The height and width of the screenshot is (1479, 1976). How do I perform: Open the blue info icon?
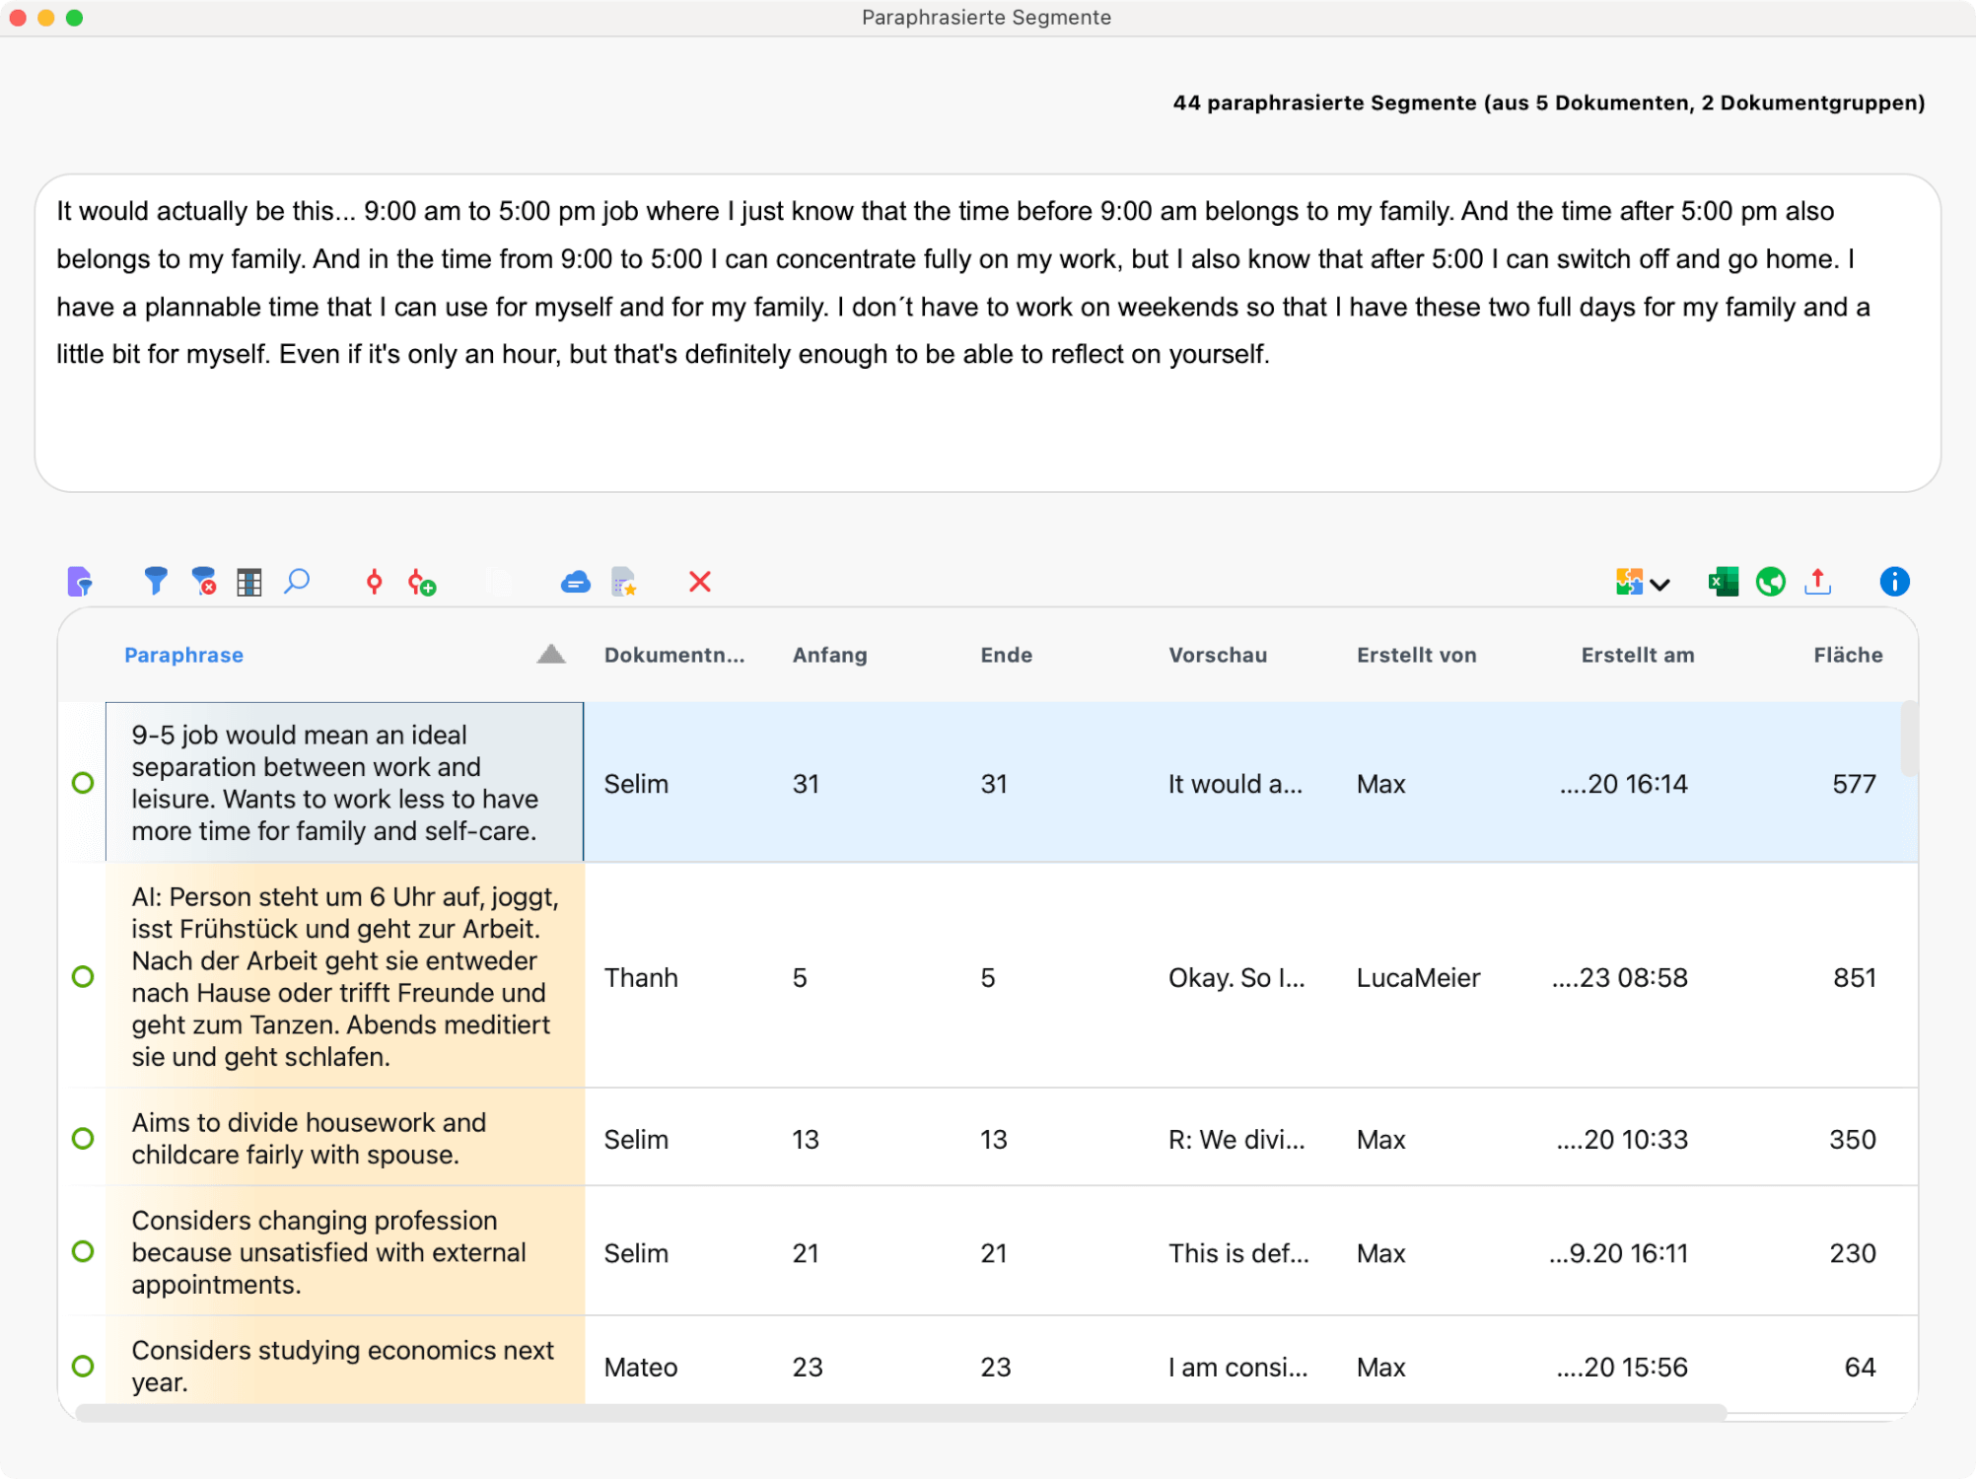point(1894,582)
